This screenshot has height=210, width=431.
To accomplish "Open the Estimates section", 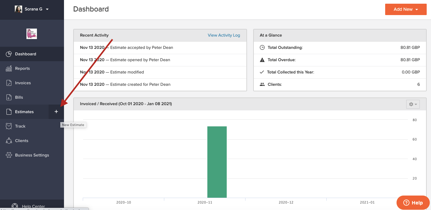I will tap(24, 112).
